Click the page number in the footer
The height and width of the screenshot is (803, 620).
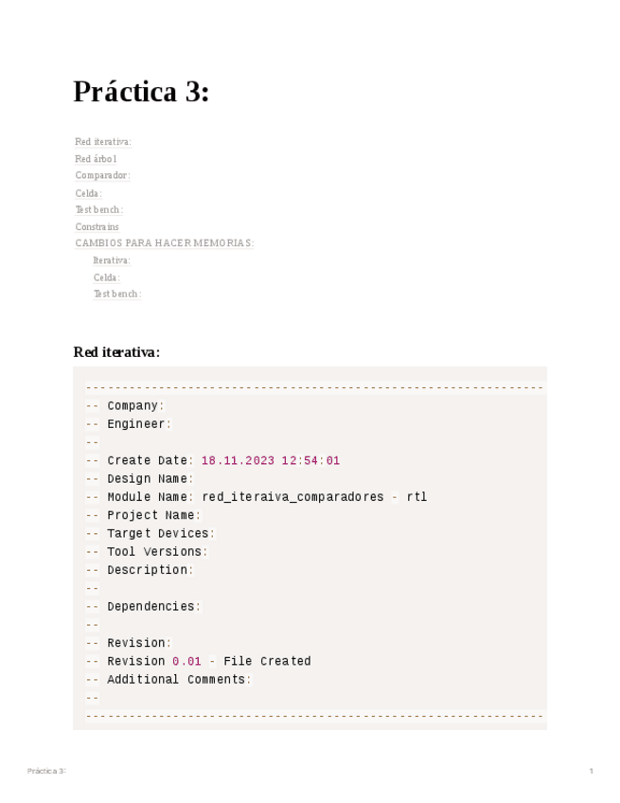point(592,771)
